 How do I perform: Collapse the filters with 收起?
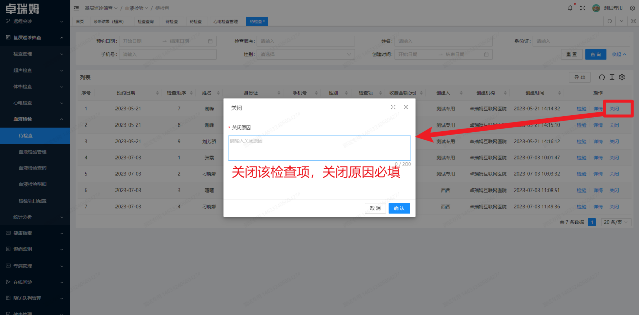[619, 54]
